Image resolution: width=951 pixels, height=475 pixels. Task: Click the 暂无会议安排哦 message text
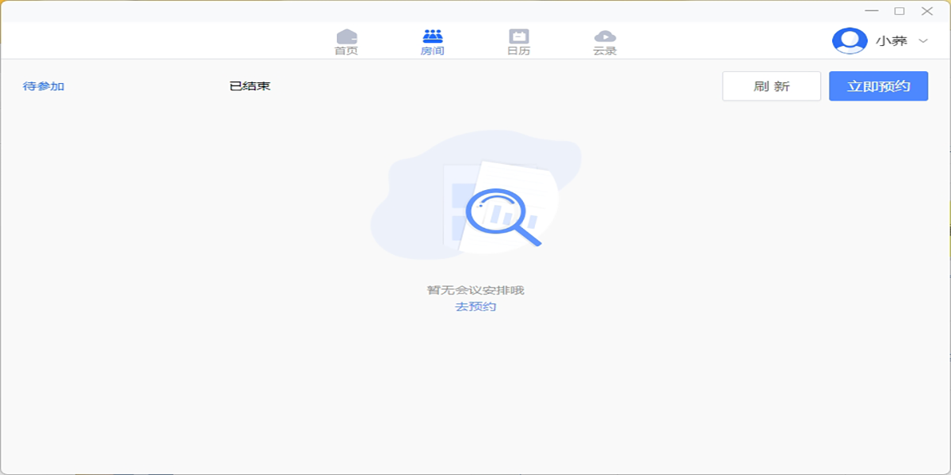tap(475, 290)
